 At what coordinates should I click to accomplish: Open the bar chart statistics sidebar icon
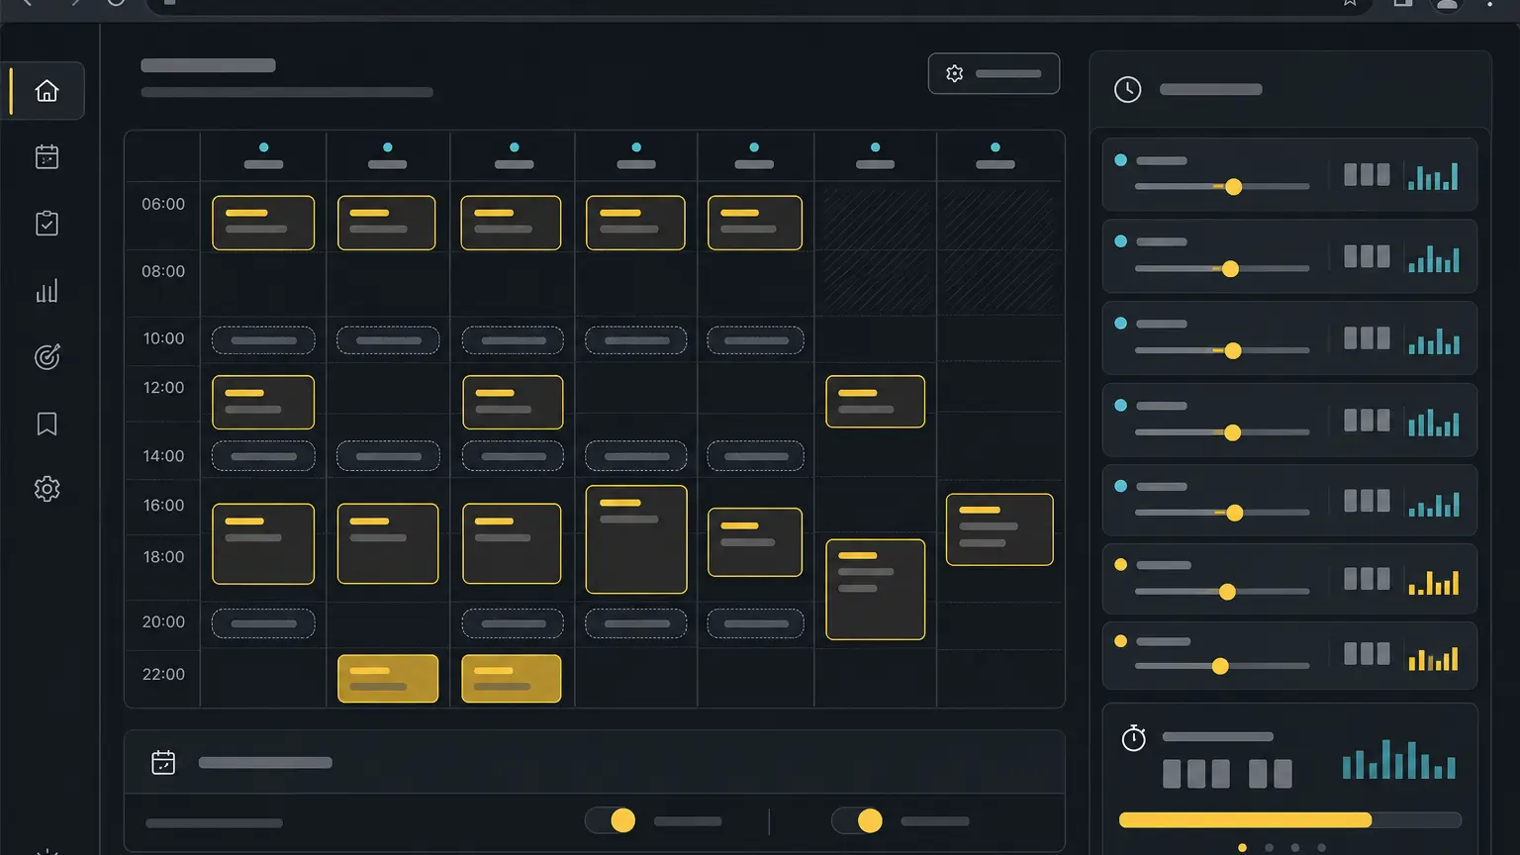coord(47,291)
